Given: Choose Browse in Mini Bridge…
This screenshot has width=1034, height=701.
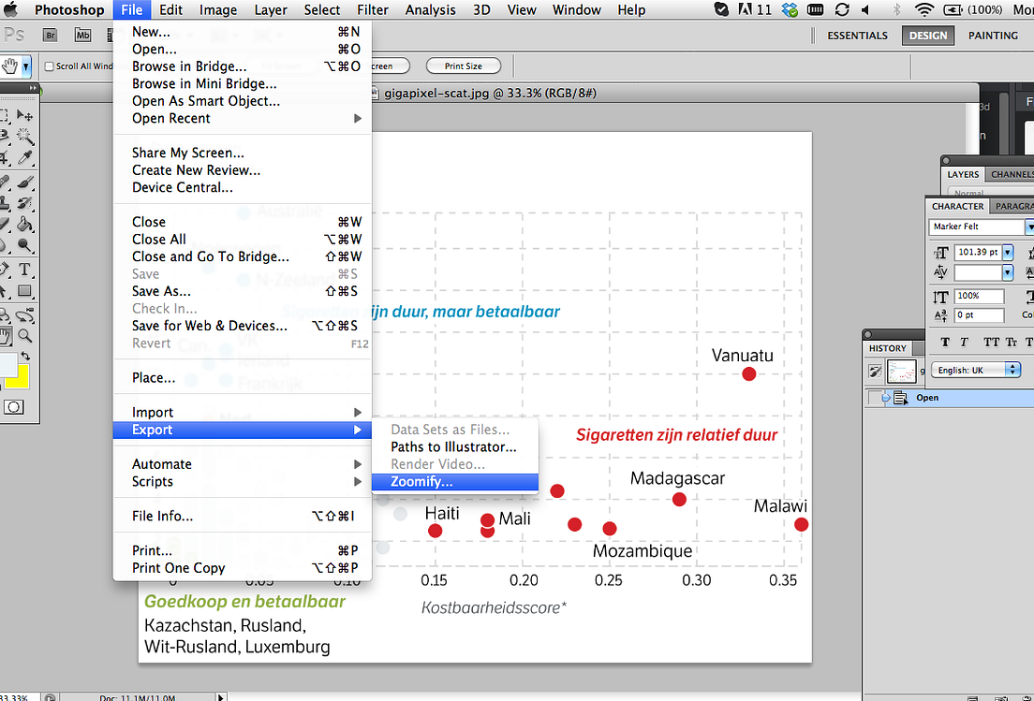Looking at the screenshot, I should (243, 83).
